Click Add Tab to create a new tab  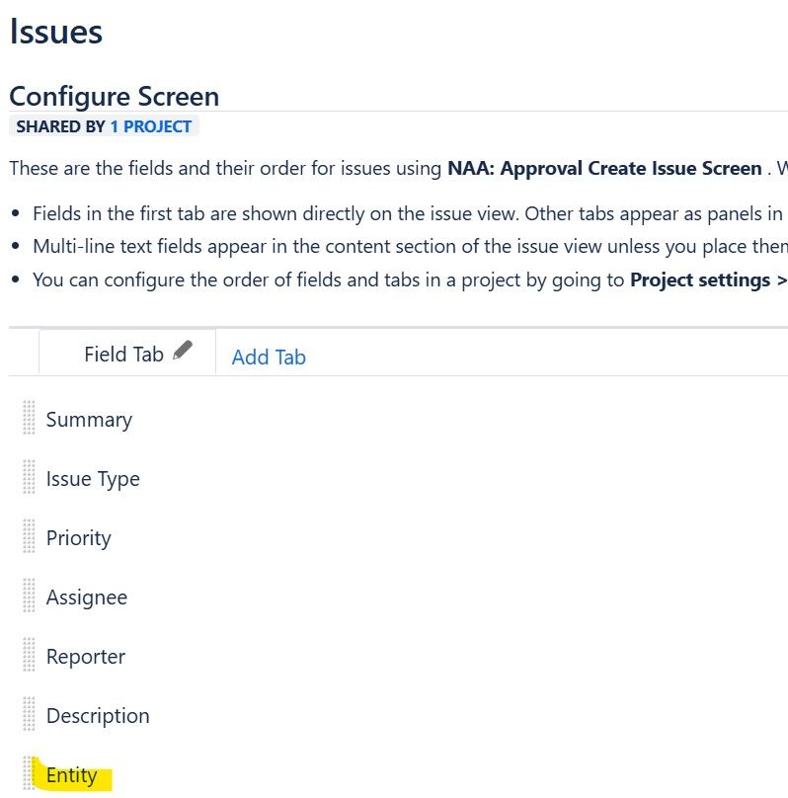coord(268,358)
